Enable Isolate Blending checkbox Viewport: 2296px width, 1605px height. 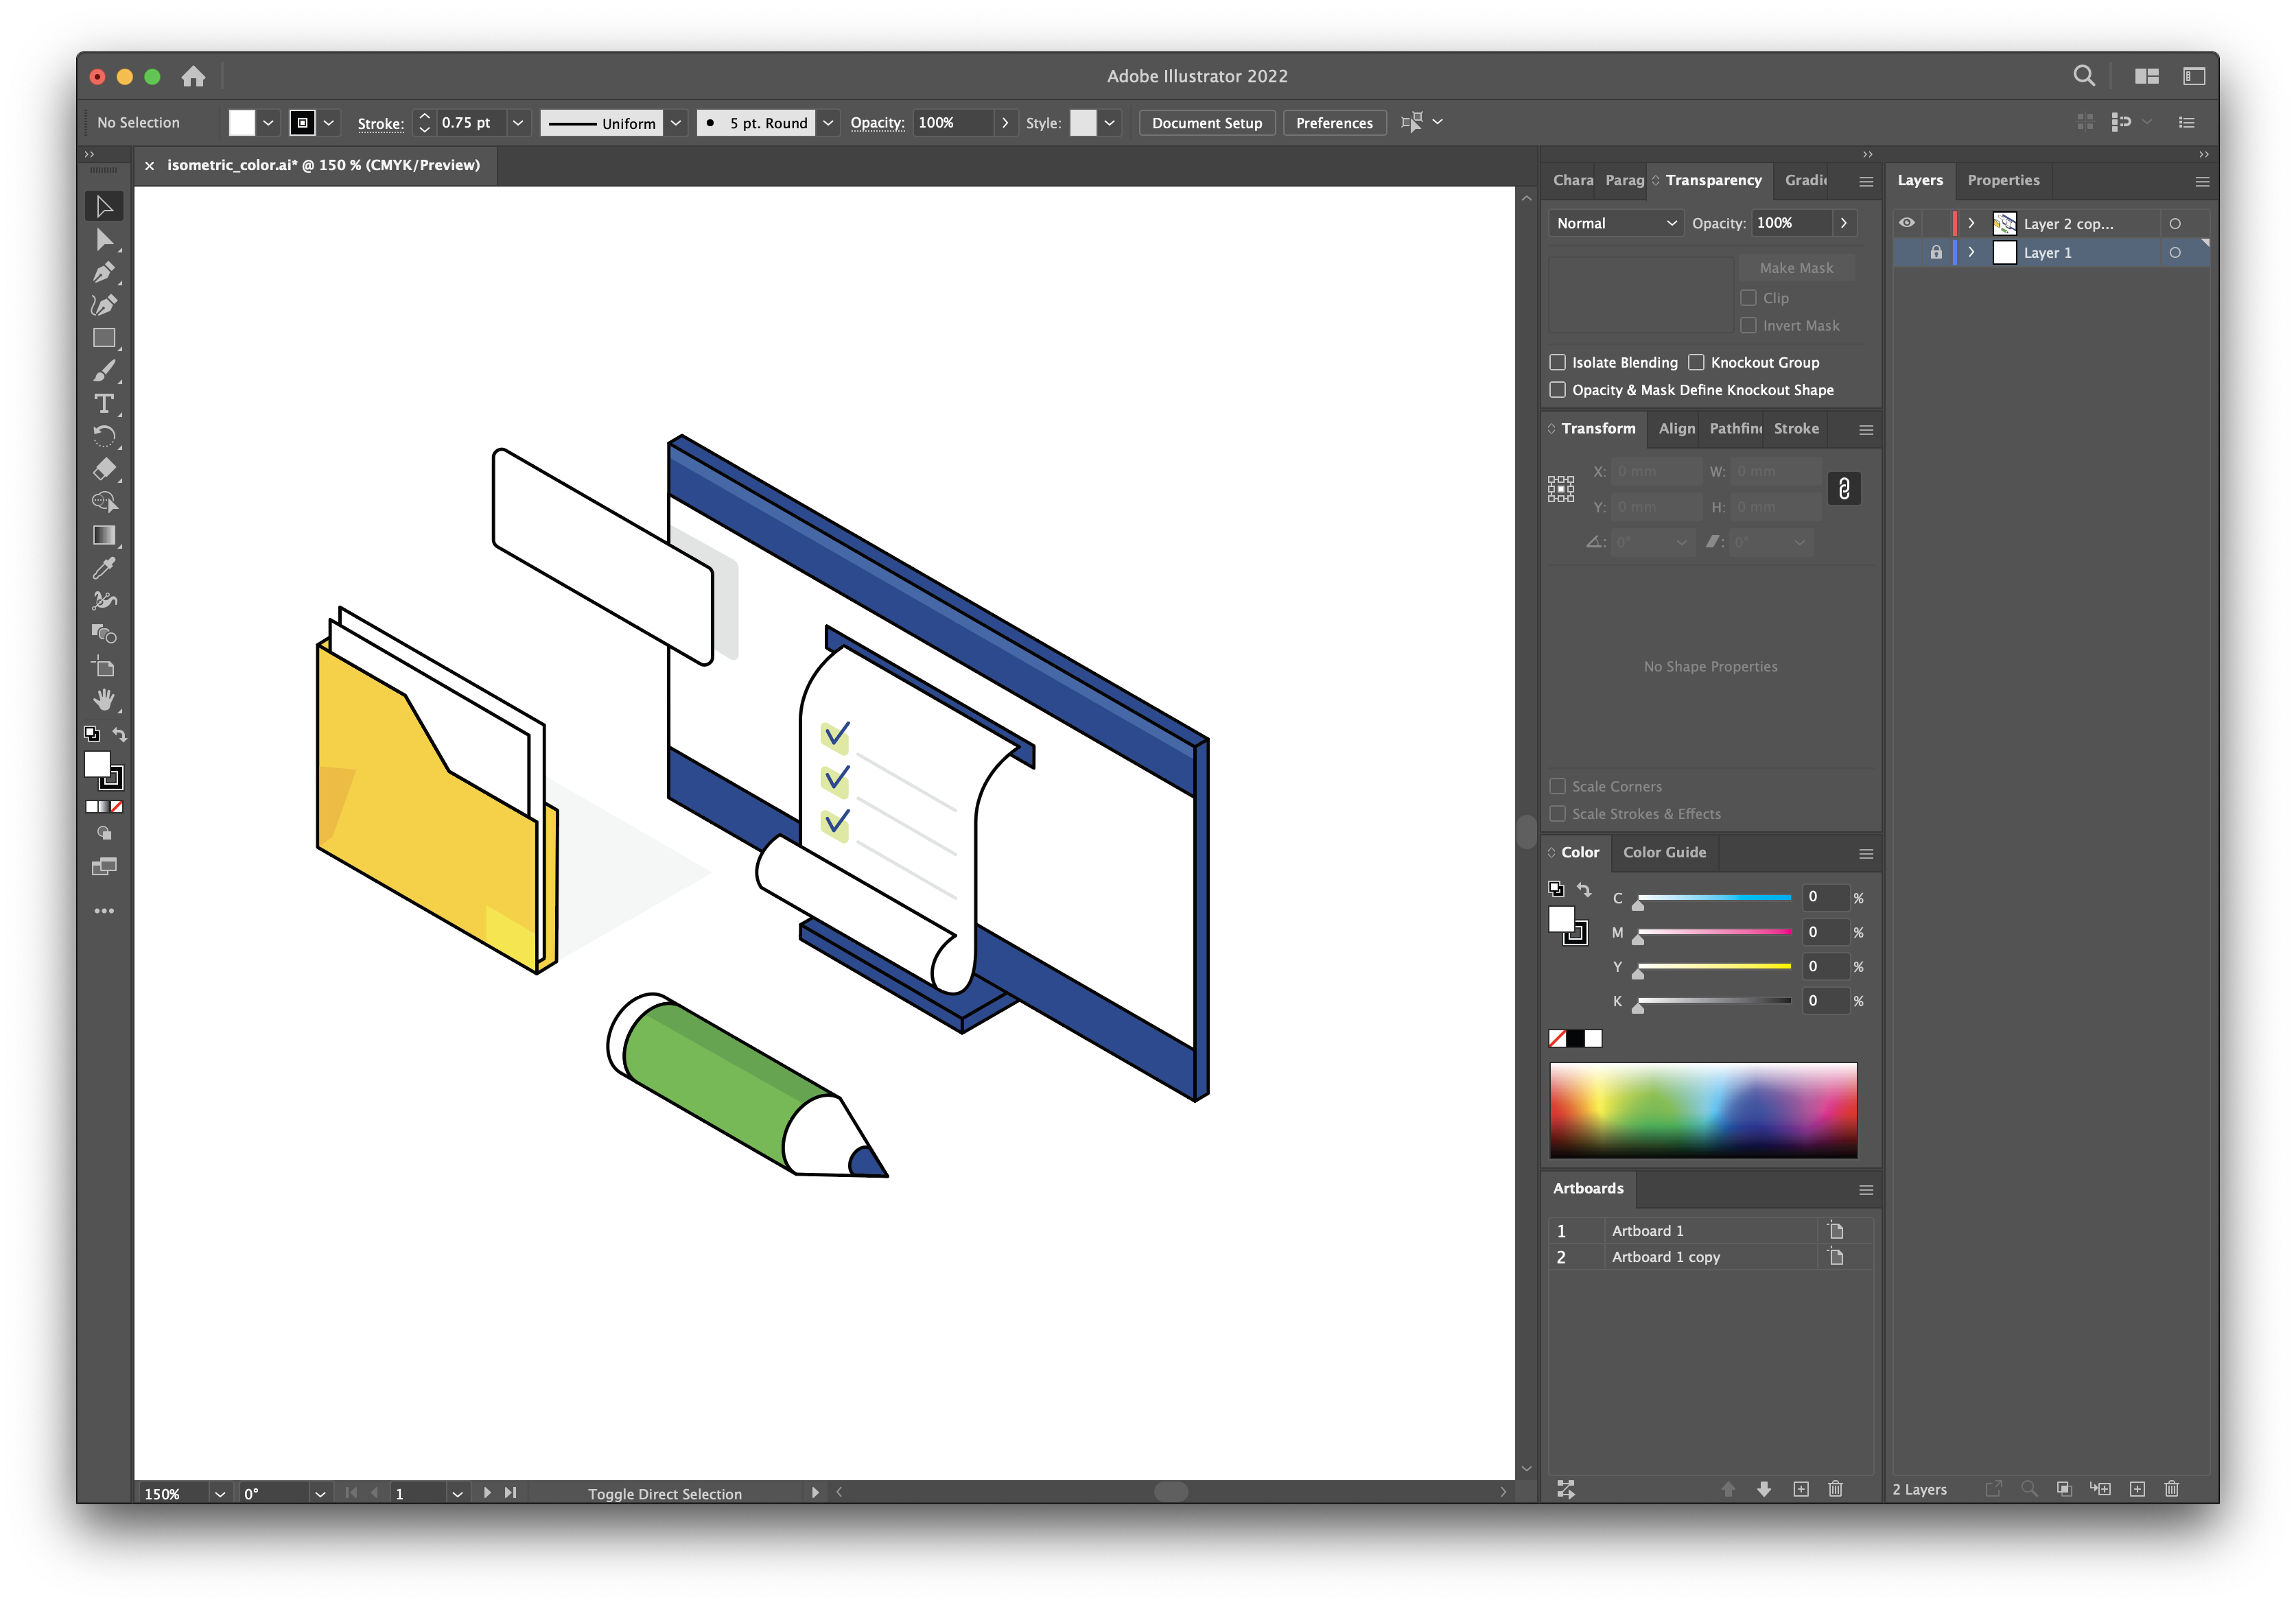point(1558,361)
